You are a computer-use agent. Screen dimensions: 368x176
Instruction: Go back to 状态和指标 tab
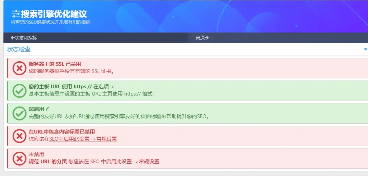[x=24, y=38]
